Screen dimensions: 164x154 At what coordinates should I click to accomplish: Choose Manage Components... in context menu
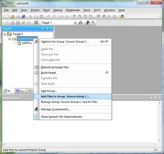(72, 109)
